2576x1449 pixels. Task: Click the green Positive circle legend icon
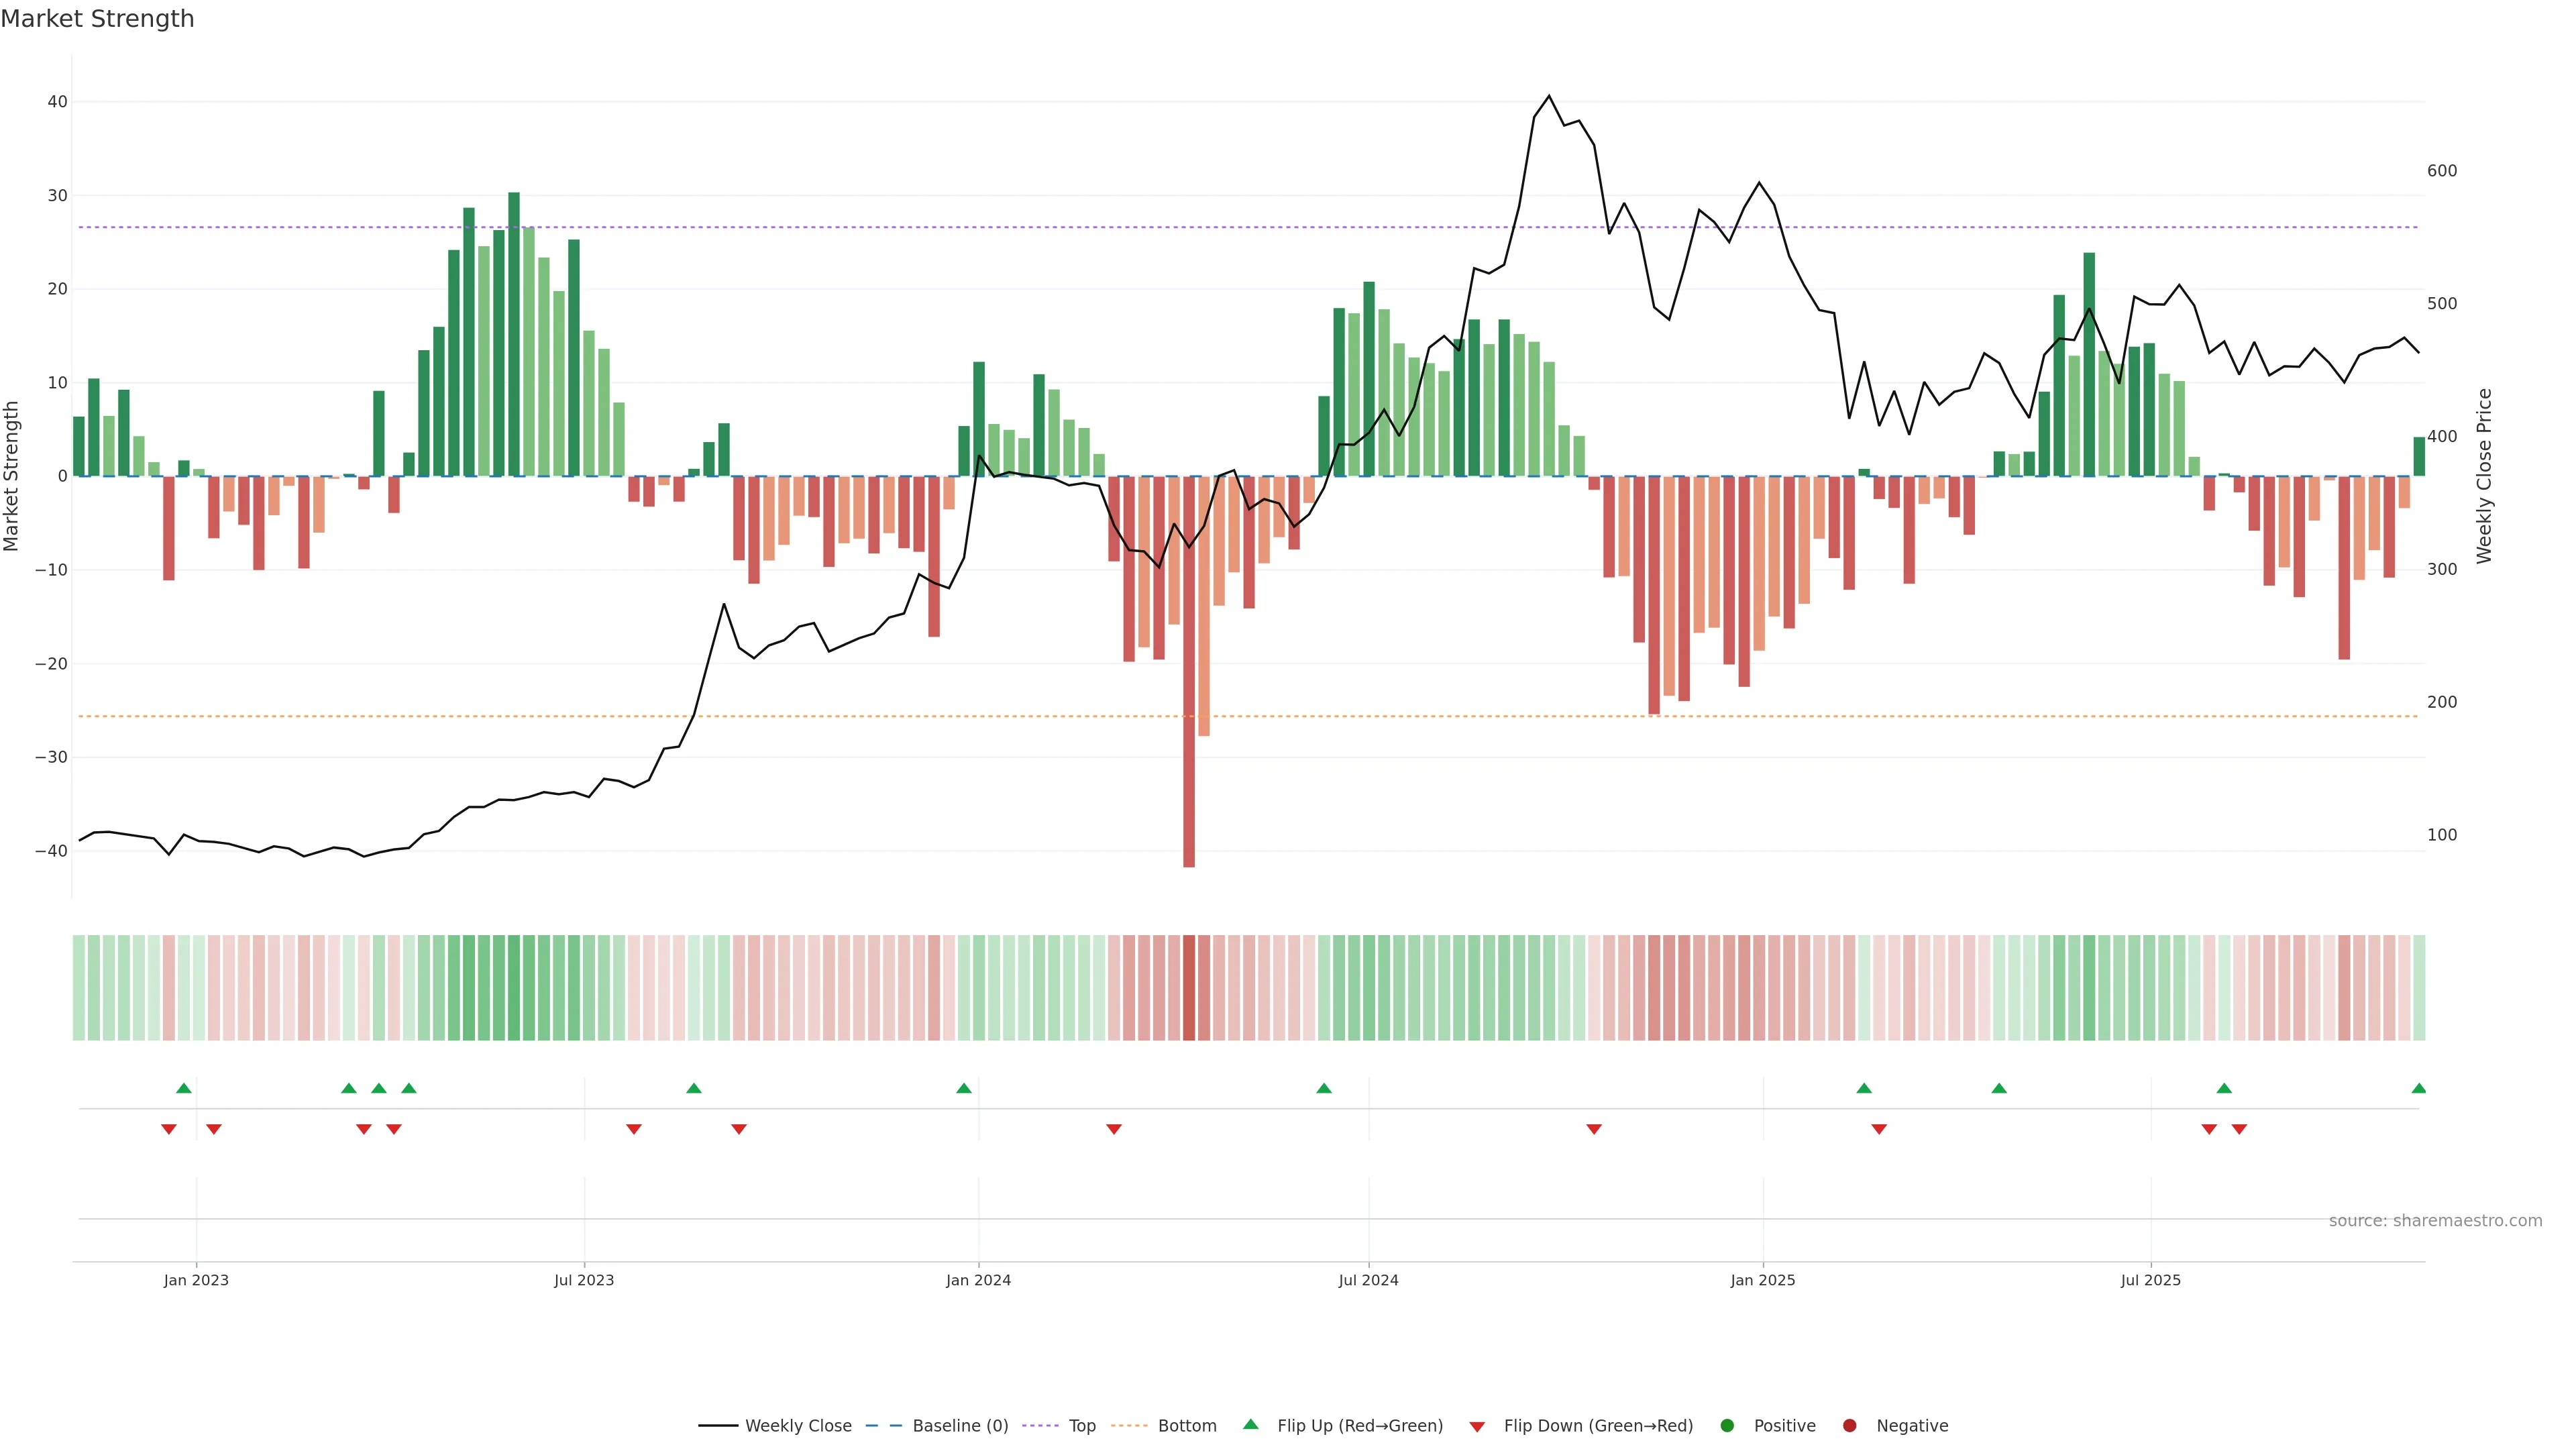pos(1727,1426)
